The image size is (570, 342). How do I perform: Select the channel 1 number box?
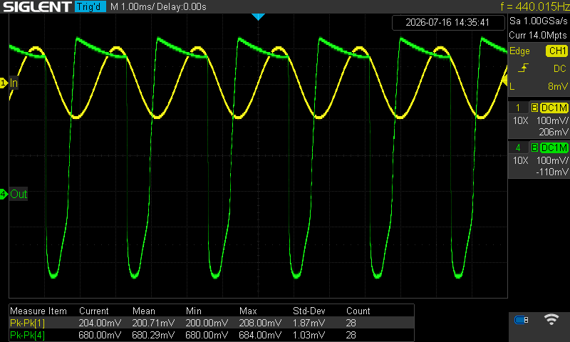click(x=519, y=108)
